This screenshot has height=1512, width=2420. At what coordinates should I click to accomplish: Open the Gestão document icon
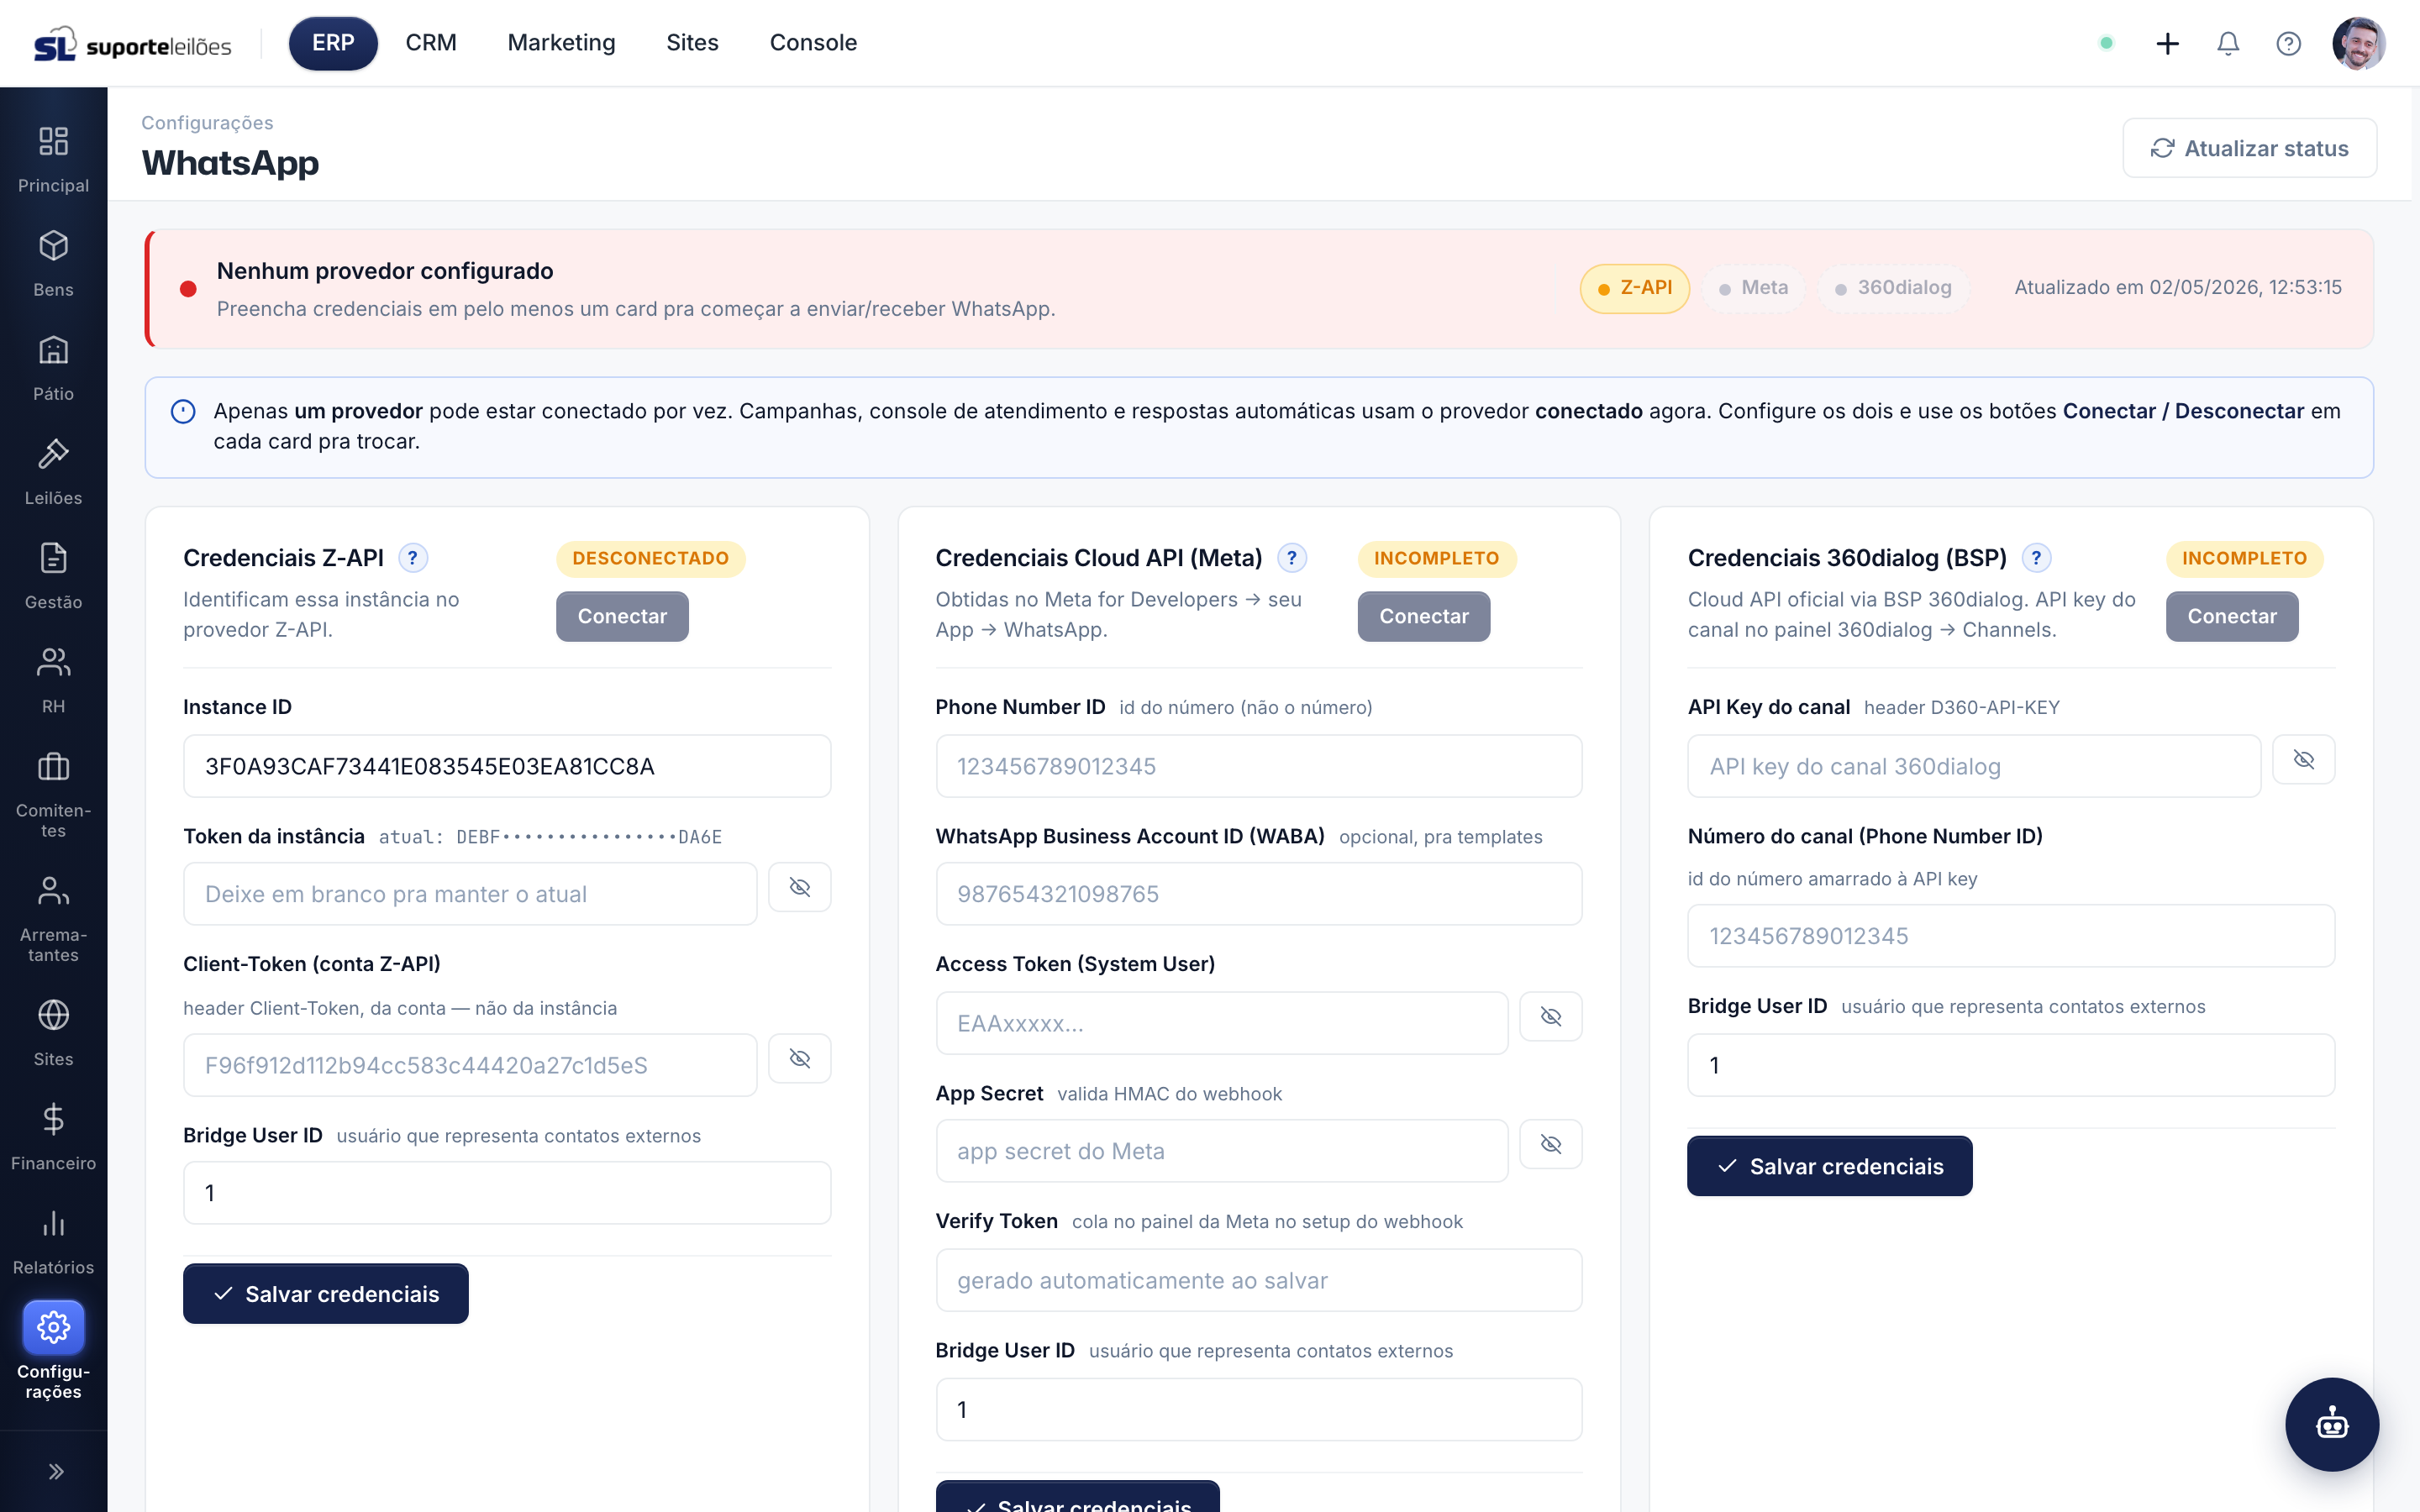tap(53, 558)
